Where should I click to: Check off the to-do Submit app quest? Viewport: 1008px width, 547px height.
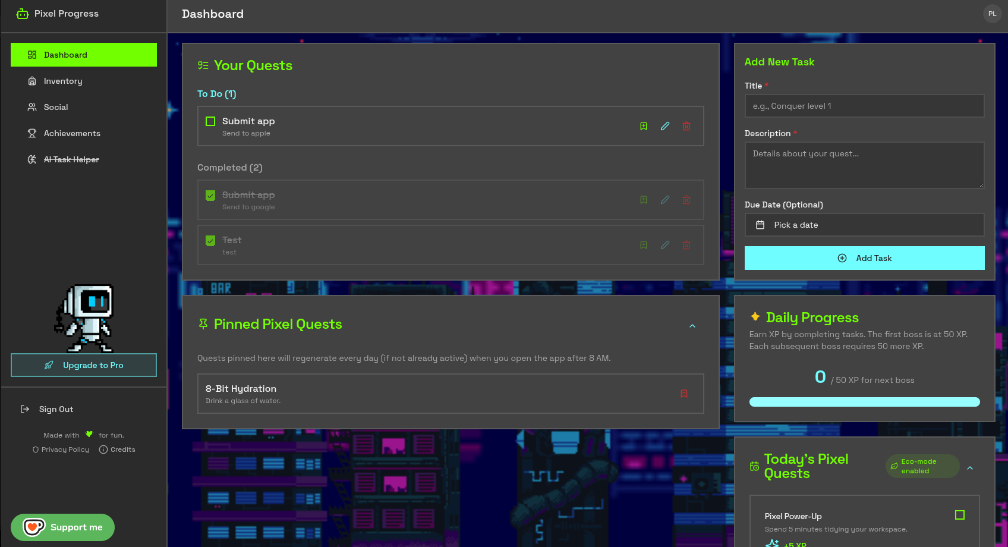point(210,121)
